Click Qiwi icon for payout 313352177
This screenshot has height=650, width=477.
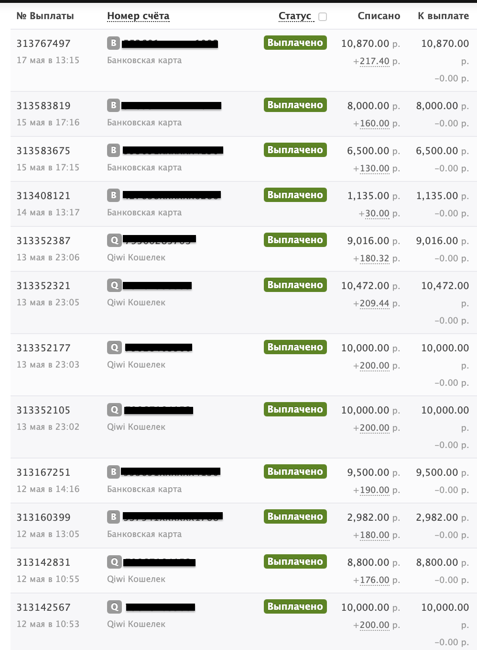coord(114,347)
